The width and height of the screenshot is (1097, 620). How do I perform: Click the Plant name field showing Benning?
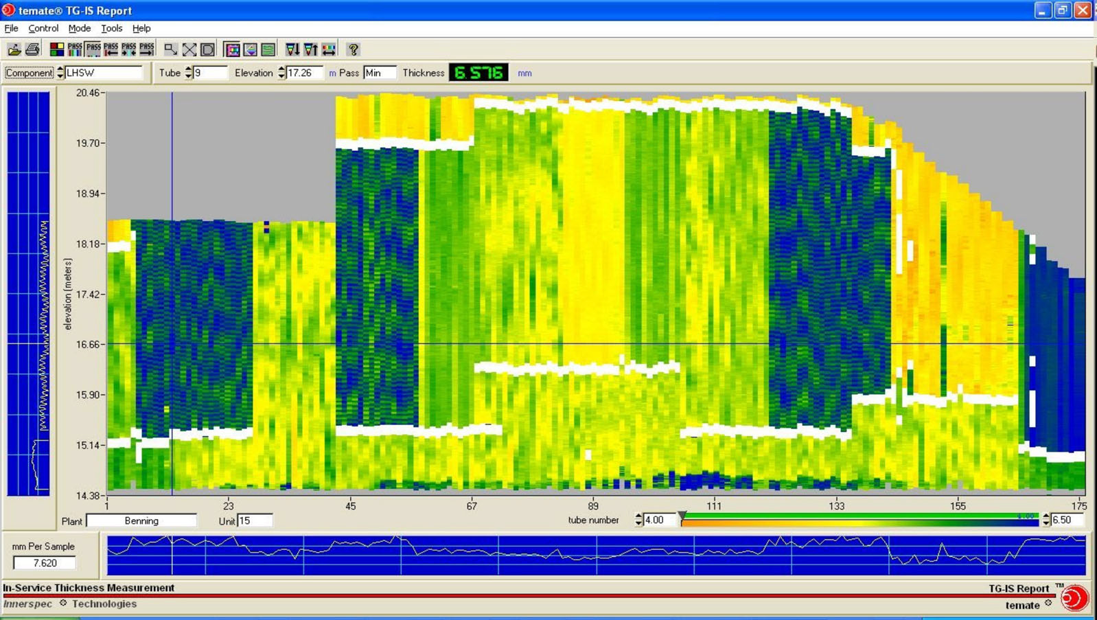click(141, 521)
